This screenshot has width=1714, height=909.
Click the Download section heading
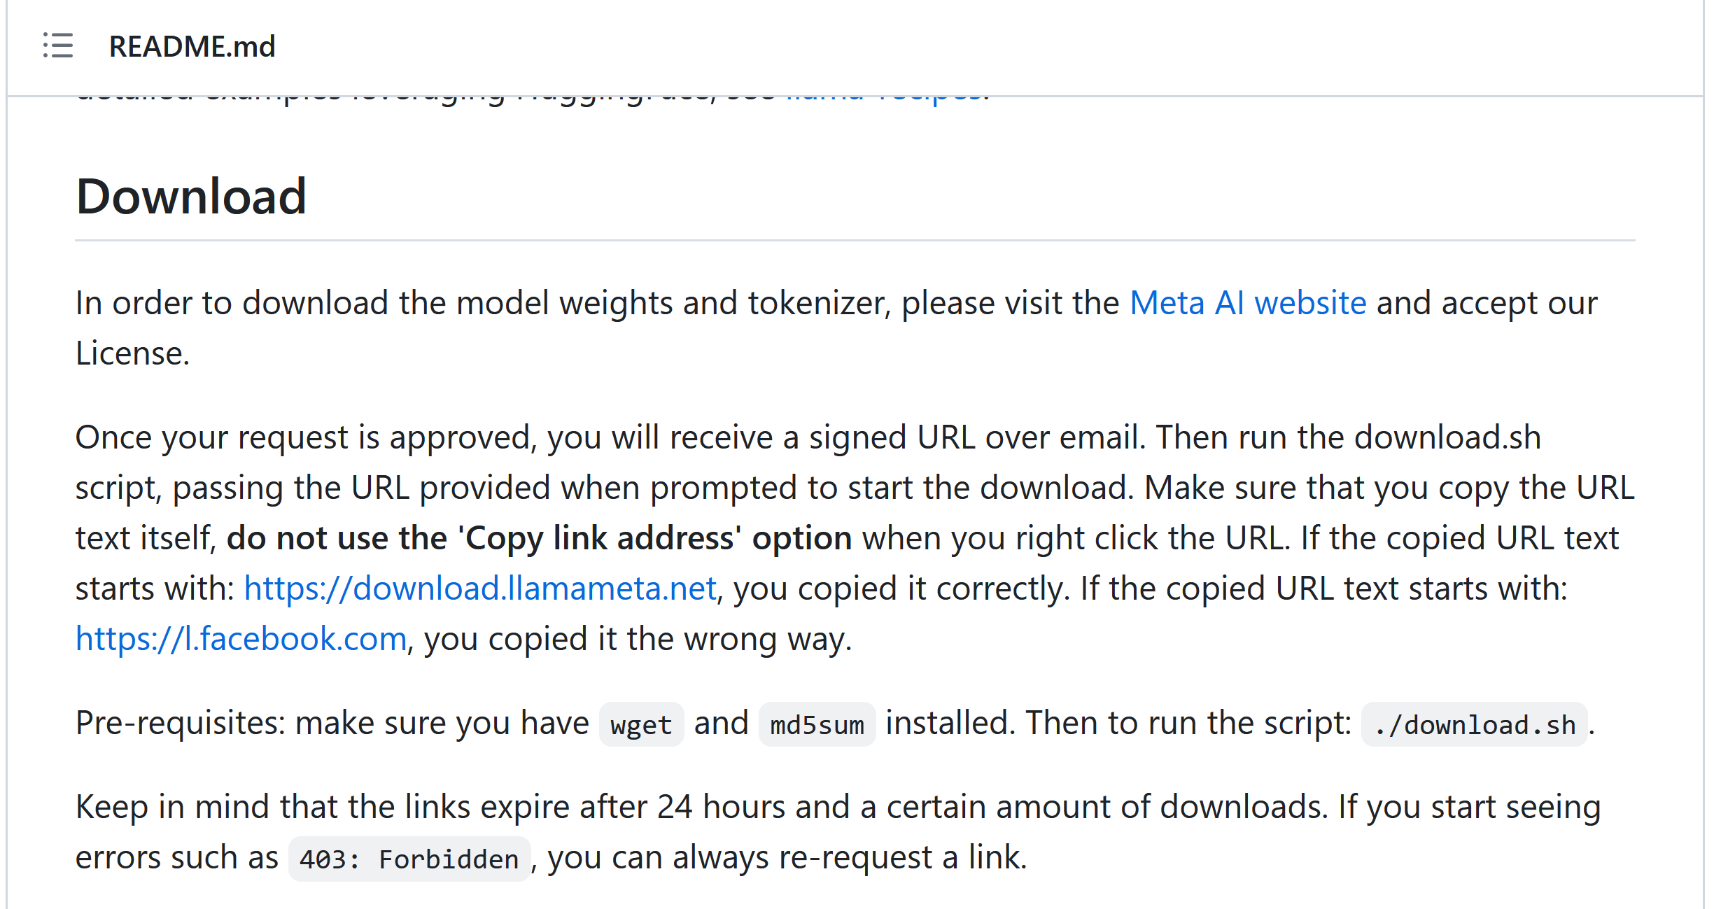[x=191, y=196]
